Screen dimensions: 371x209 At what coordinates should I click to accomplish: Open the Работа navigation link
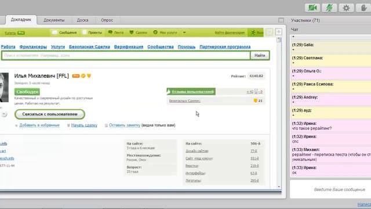click(x=8, y=46)
